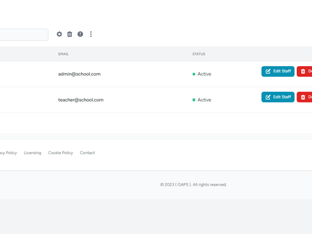
Task: Click the trash icon in the toolbar
Action: point(70,34)
